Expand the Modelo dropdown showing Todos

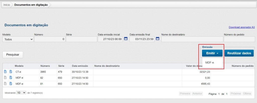click(18, 39)
